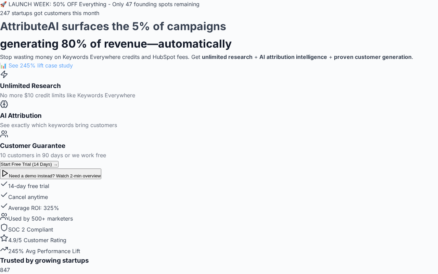
Task: Click users icon by 500+ marketers
Action: click(x=4, y=216)
